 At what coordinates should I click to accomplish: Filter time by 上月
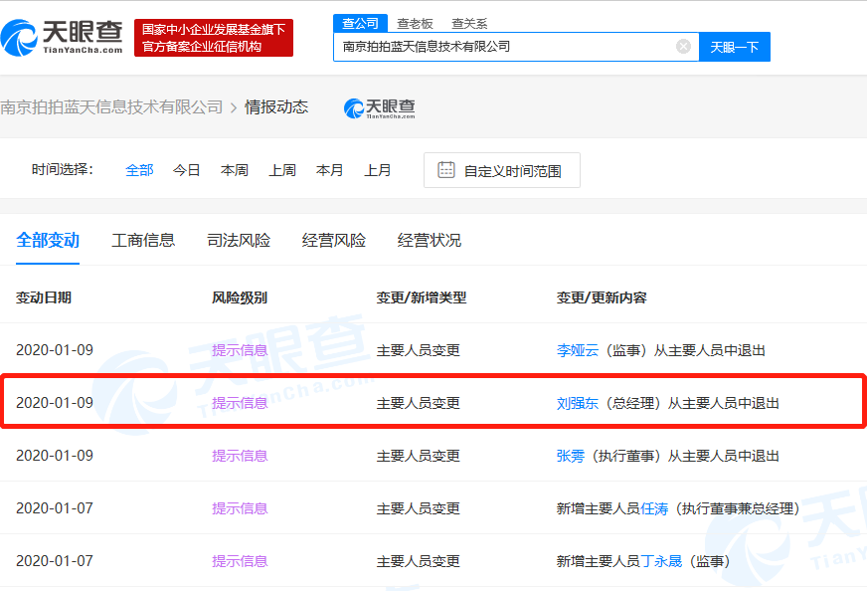(377, 170)
